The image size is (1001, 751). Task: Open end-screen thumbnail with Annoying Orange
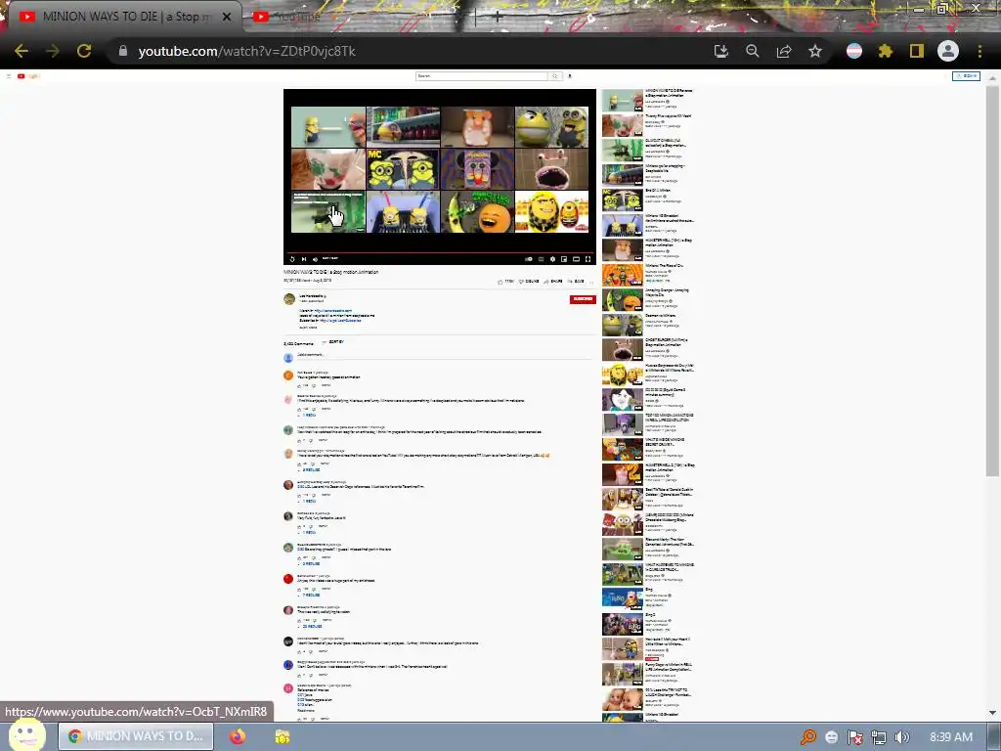click(x=477, y=211)
